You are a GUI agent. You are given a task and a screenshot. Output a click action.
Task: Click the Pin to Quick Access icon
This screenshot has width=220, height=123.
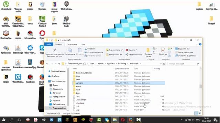(54, 50)
